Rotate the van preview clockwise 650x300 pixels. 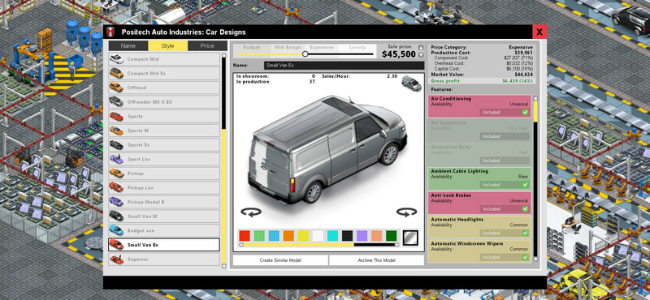point(407,212)
